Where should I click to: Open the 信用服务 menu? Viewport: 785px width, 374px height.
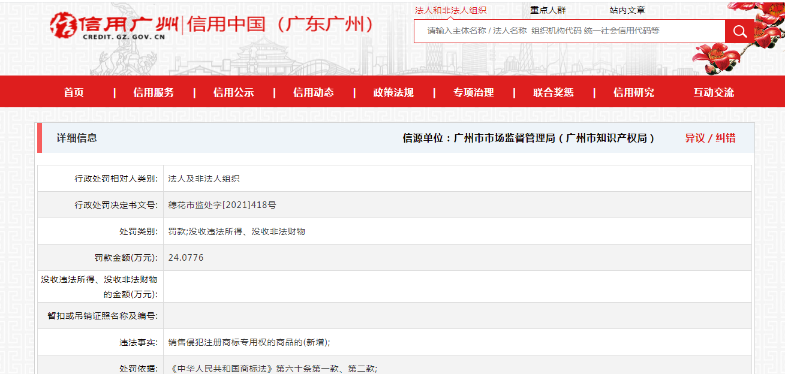click(x=154, y=92)
